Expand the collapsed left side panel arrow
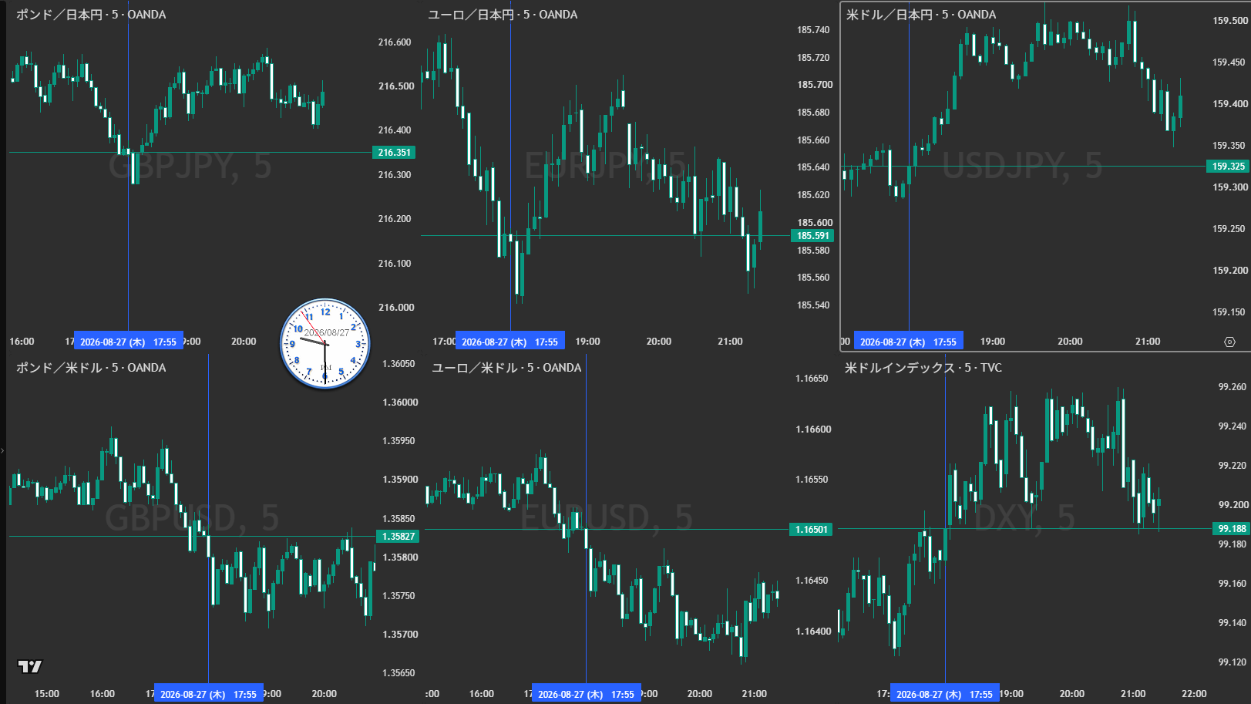Image resolution: width=1251 pixels, height=704 pixels. tap(2, 450)
